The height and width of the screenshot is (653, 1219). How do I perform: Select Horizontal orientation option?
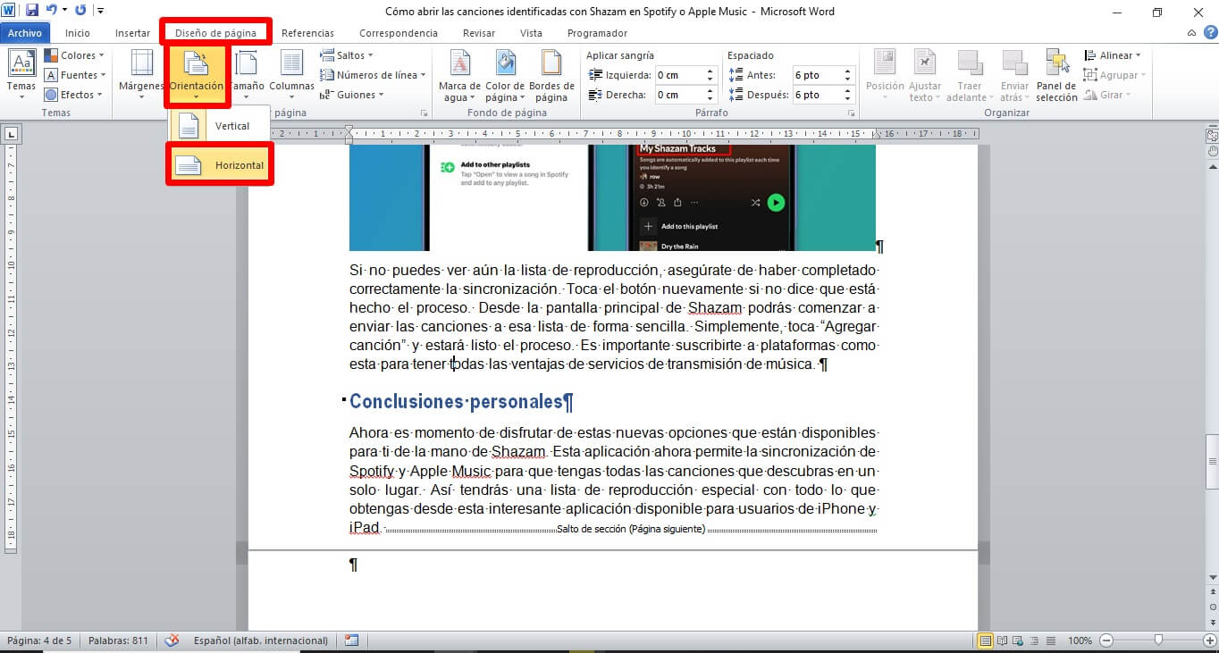tap(220, 165)
